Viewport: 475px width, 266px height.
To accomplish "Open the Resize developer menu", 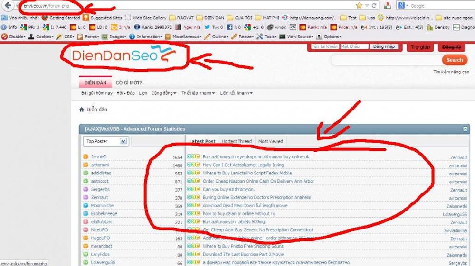I will tap(243, 37).
